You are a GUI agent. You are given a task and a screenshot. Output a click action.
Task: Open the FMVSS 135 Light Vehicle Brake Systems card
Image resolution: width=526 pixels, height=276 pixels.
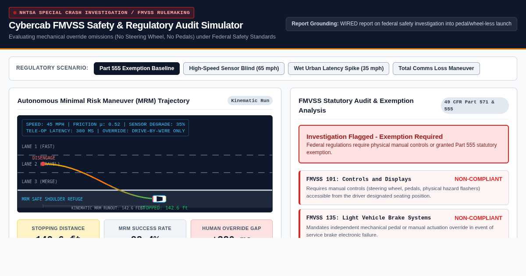[404, 224]
